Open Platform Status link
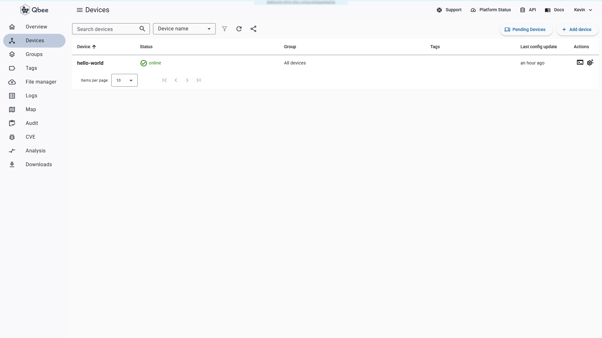 click(x=491, y=10)
